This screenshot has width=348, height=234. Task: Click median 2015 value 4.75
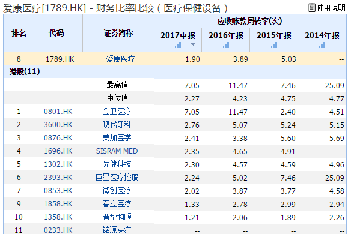288,98
